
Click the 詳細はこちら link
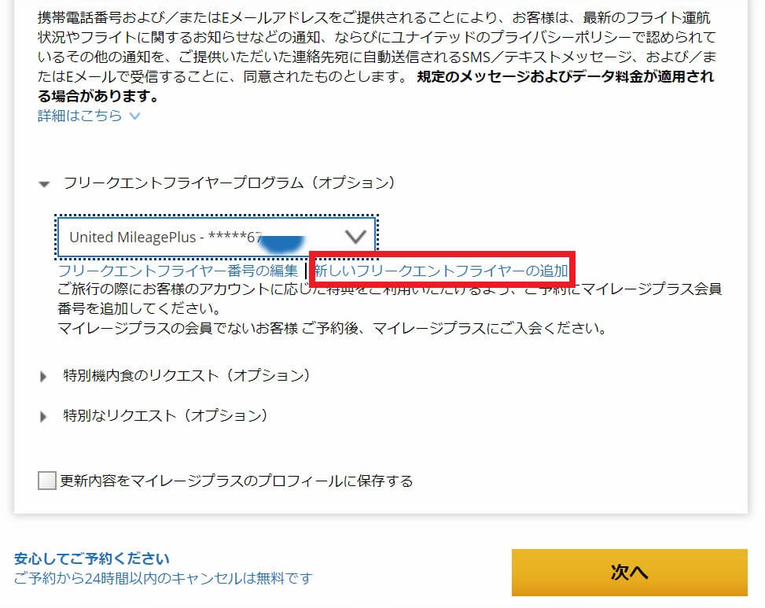[79, 116]
